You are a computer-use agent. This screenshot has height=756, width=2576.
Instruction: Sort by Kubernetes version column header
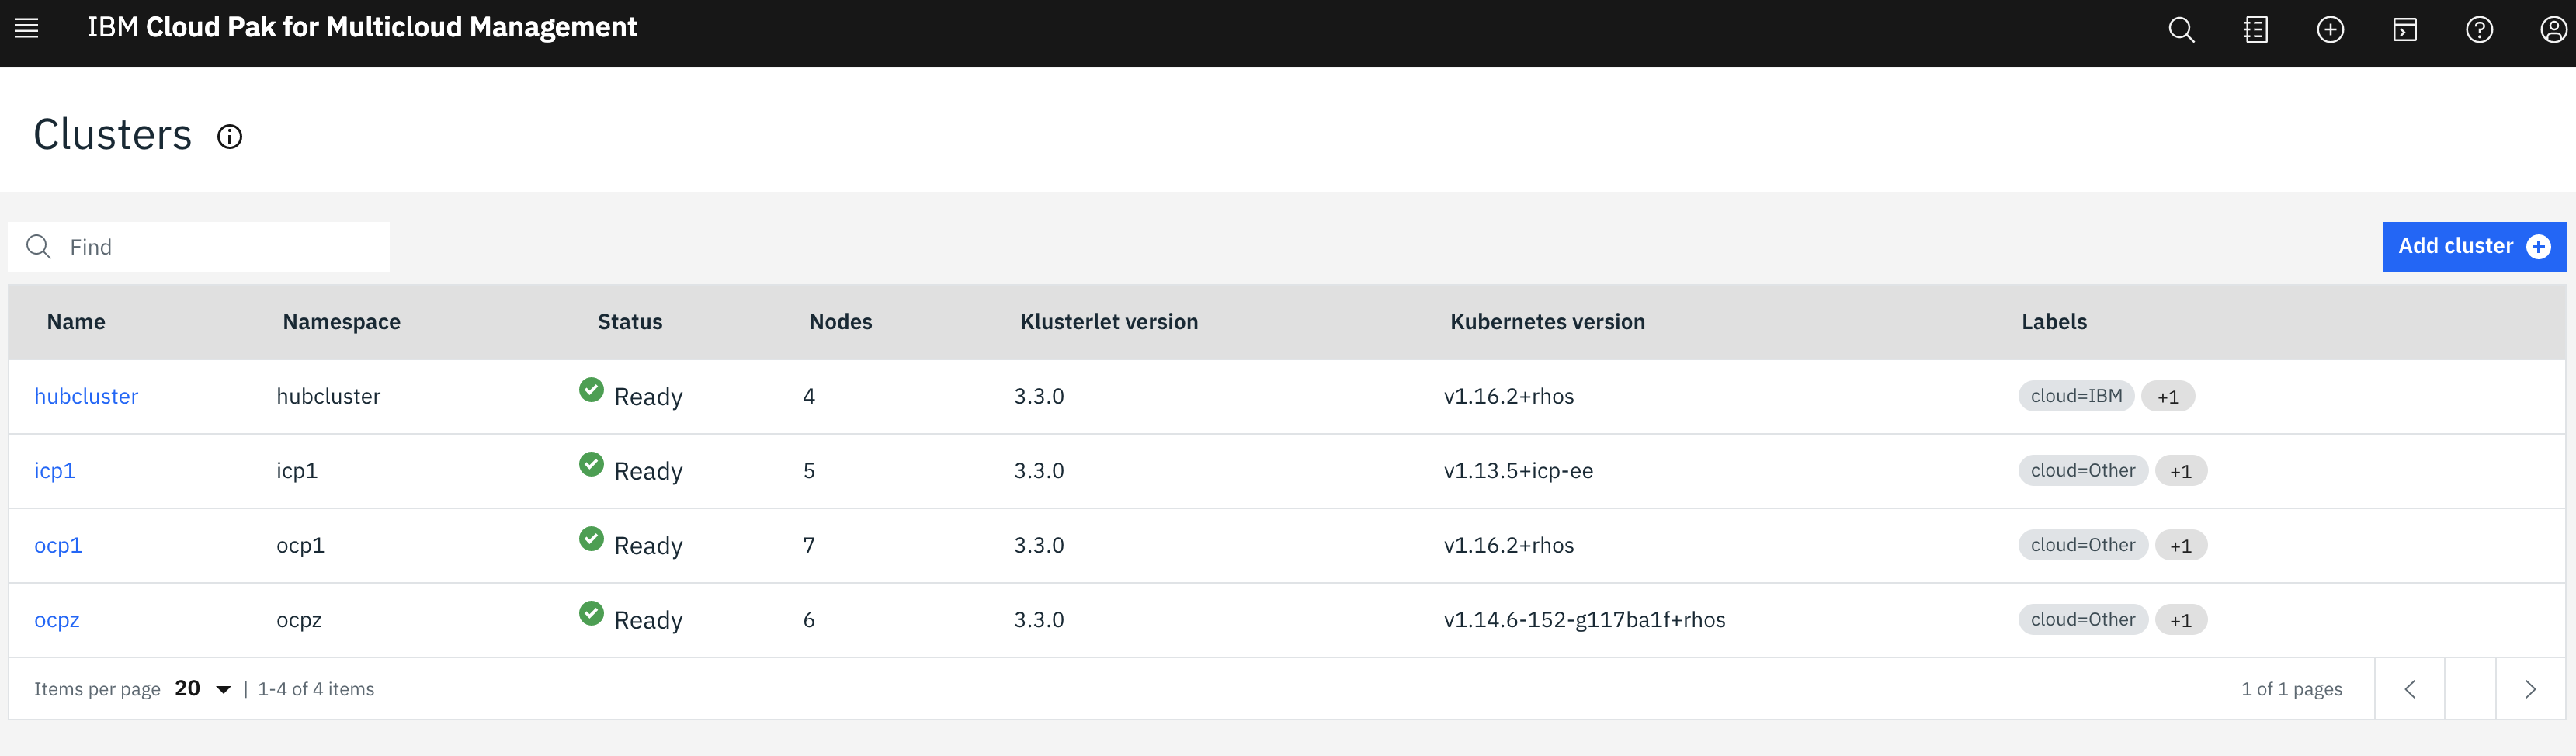pyautogui.click(x=1548, y=322)
